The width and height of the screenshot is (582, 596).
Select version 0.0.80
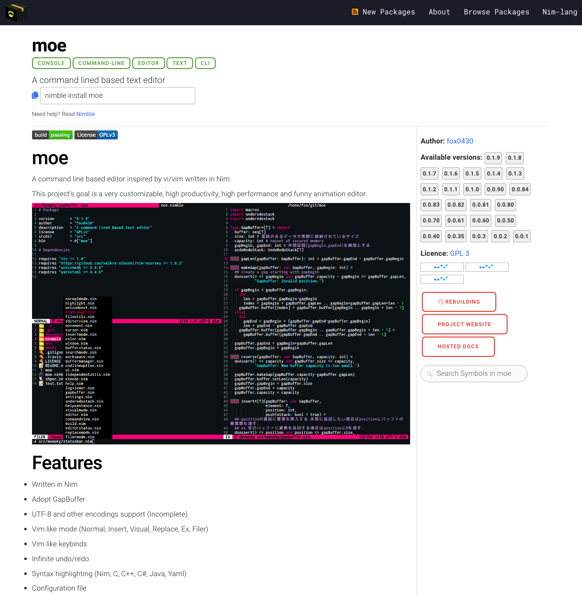(506, 205)
